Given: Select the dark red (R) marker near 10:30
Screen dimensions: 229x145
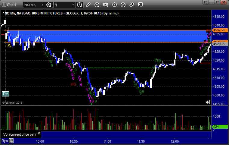Looking at the screenshot, I should click(x=73, y=84).
